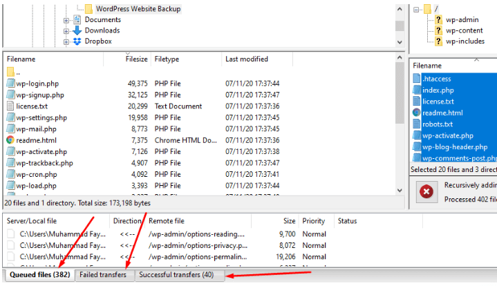
Task: Click the wp-admin unknown folder icon
Action: click(438, 19)
